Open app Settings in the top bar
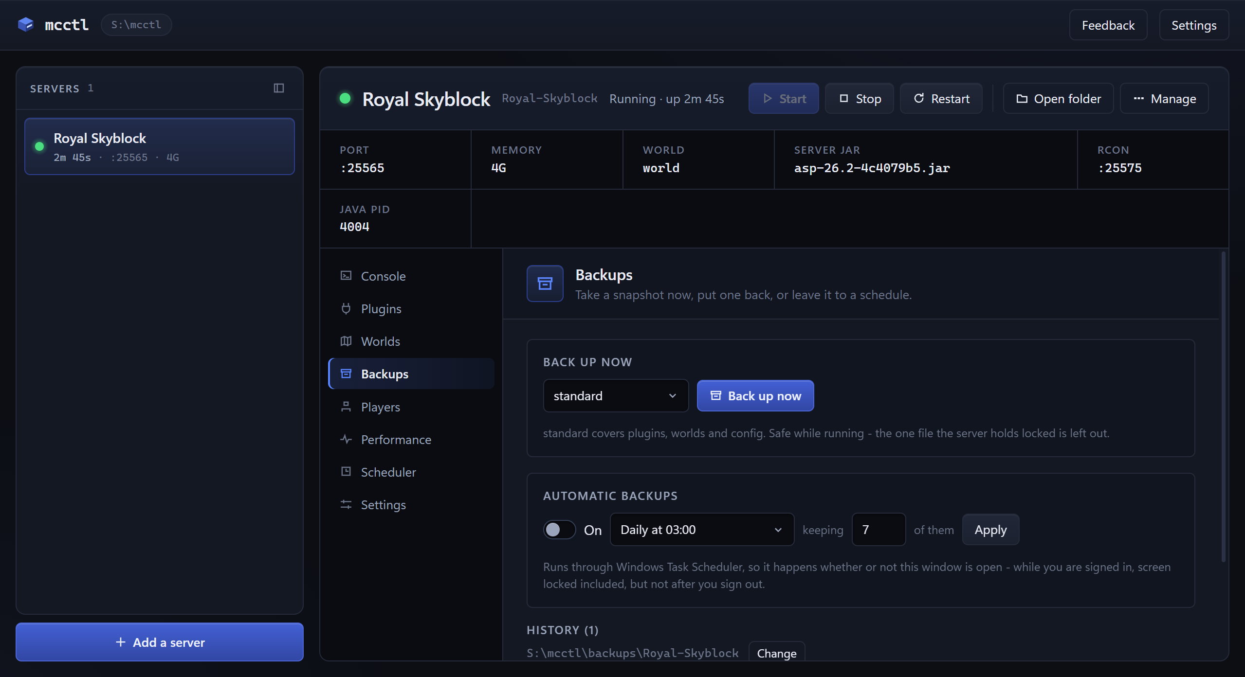This screenshot has height=677, width=1245. pos(1194,25)
